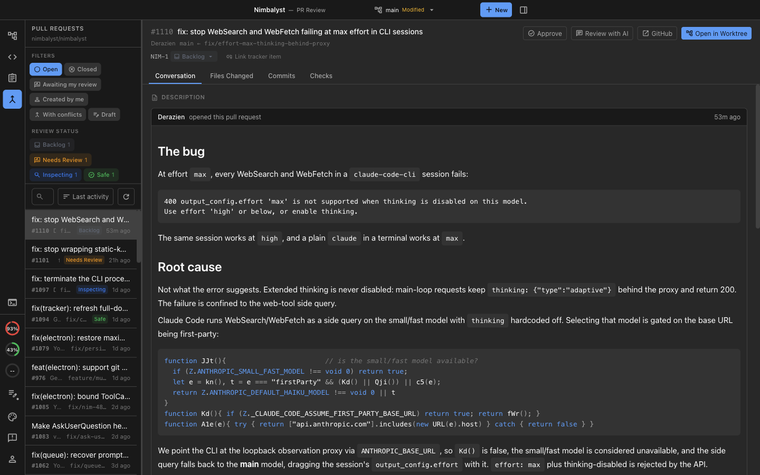
Task: Toggle the right side panel icon
Action: tap(524, 10)
